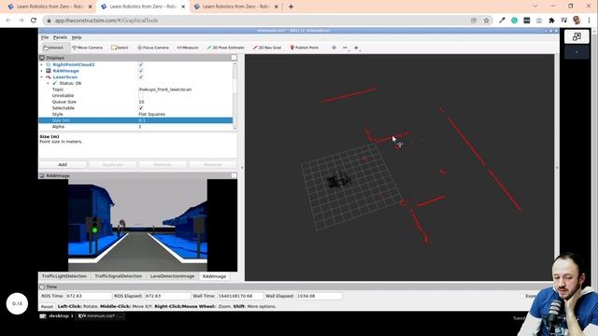Click the desktop 1 taskbar item
Viewport: 598px width, 336px height.
[x=57, y=316]
